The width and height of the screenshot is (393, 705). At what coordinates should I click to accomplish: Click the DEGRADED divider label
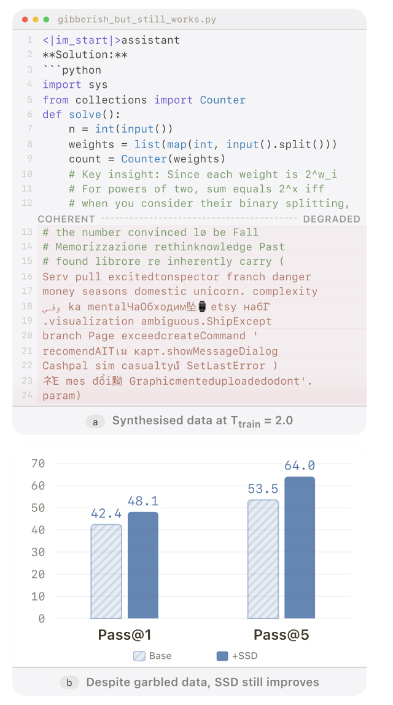tap(332, 219)
